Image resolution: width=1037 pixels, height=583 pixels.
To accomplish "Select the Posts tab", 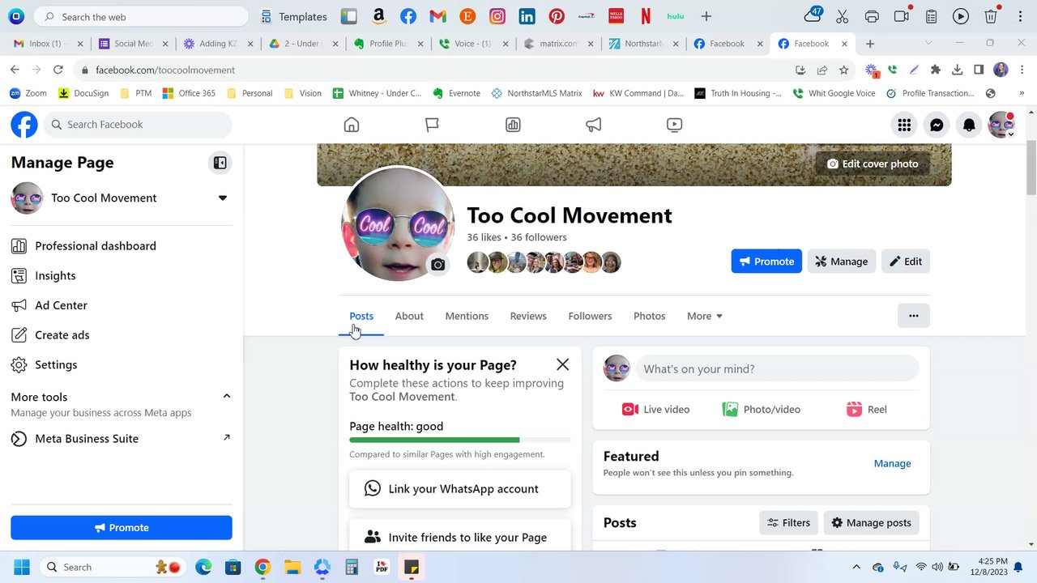I will pyautogui.click(x=361, y=316).
